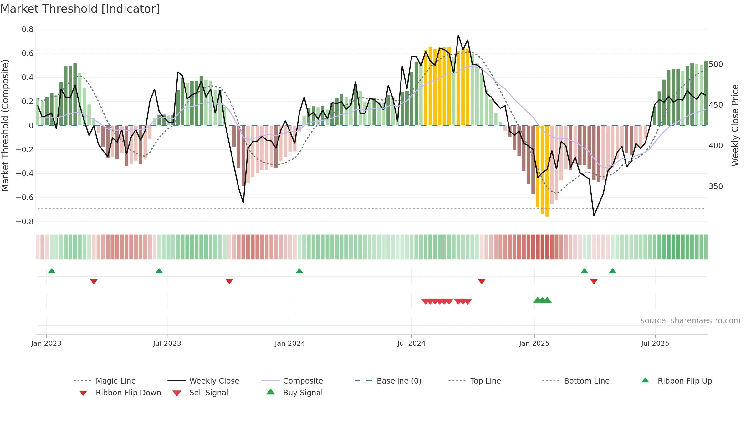The height and width of the screenshot is (422, 751).
Task: Click ribbon flip down marker near March 2023
Action: (94, 282)
